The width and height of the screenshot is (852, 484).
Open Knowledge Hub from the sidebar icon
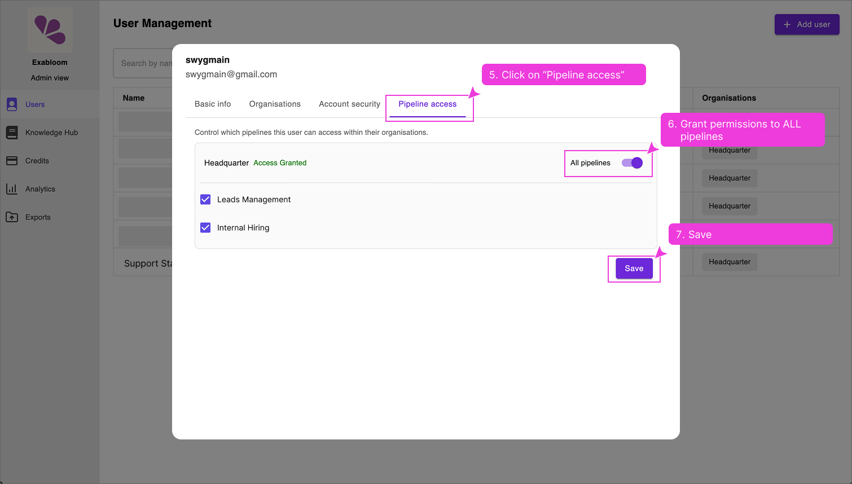(12, 132)
